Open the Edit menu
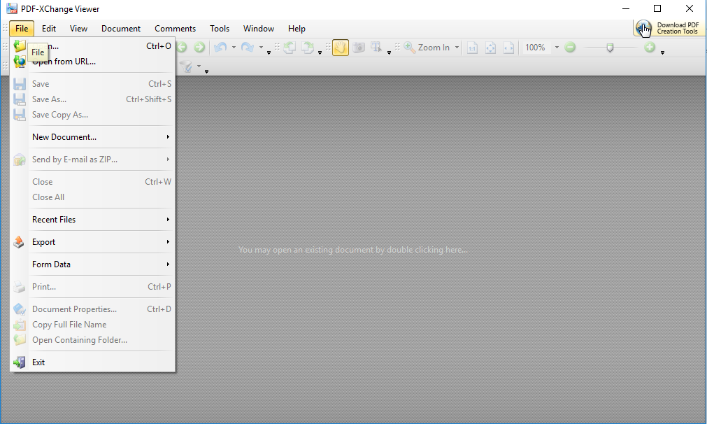Image resolution: width=707 pixels, height=424 pixels. pos(49,29)
